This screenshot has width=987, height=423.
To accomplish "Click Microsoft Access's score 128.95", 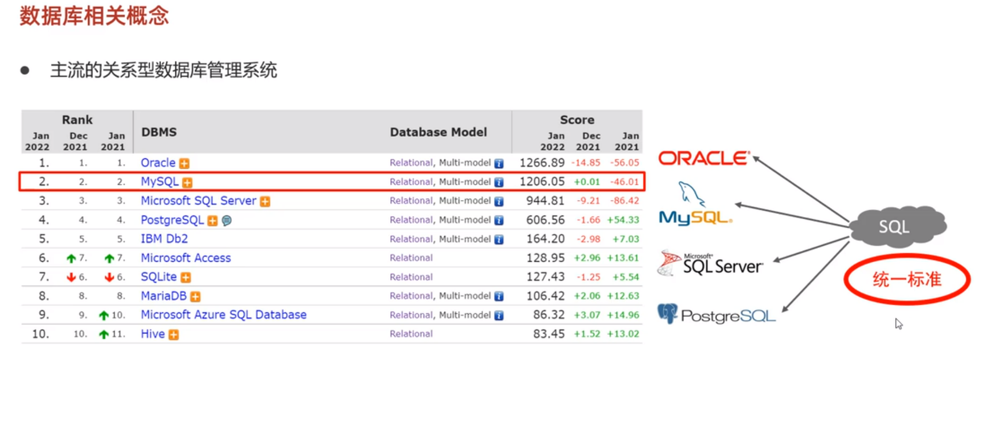I will [x=545, y=258].
